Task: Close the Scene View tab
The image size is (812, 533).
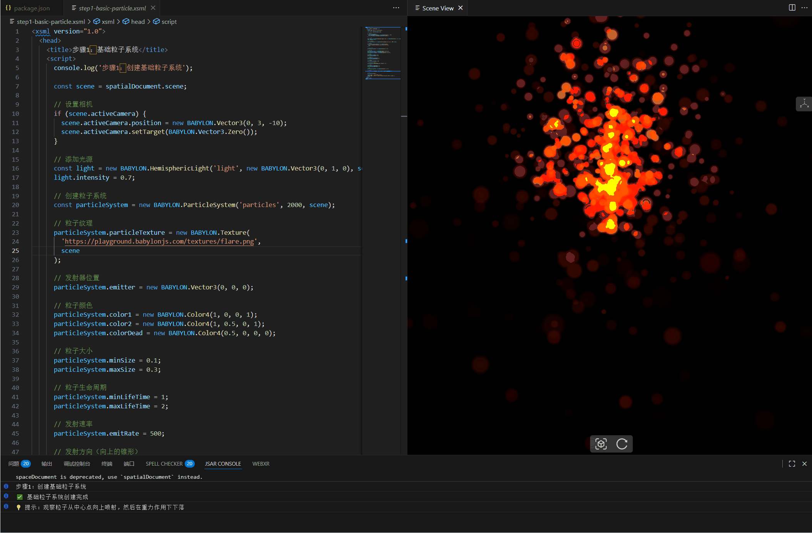Action: tap(460, 8)
